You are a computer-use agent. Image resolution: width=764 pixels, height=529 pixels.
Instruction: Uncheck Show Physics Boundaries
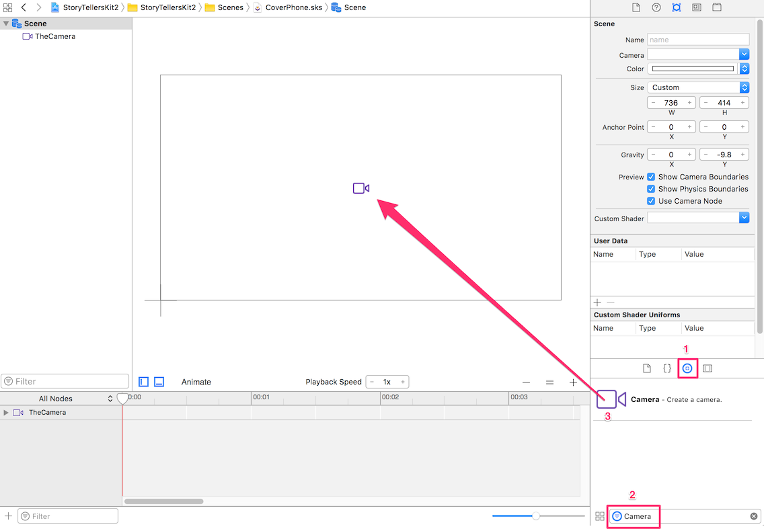(651, 189)
